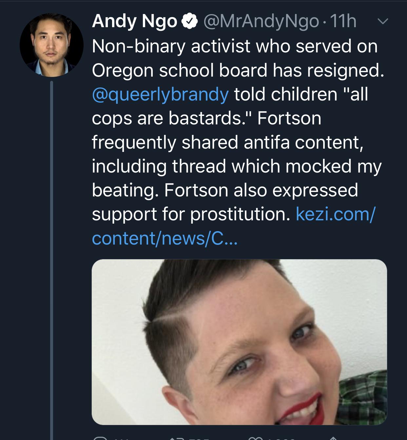Click the retweet count number
Viewport: 407px width, 440px height.
197,439
